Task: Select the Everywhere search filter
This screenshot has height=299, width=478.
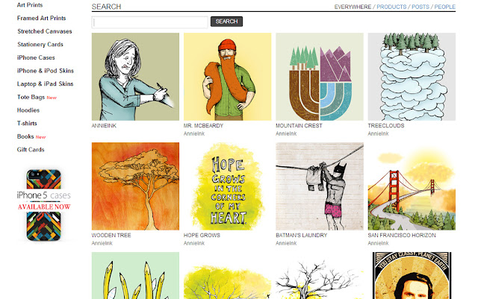Action: pyautogui.click(x=353, y=7)
